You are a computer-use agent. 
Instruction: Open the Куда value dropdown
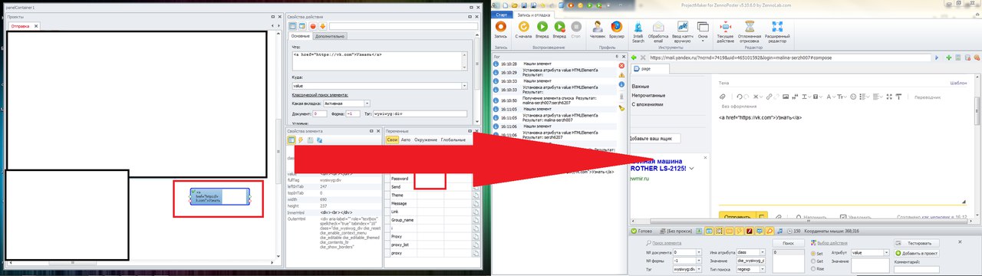pos(380,86)
